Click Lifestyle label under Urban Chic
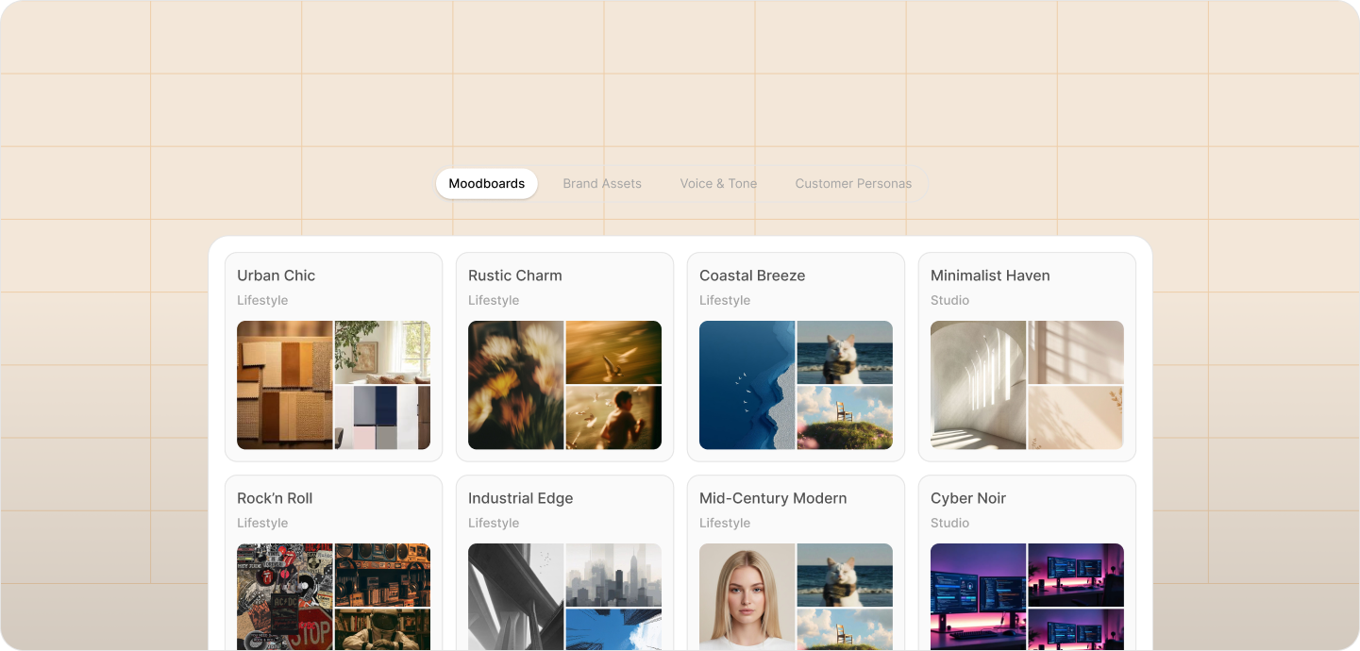 262,300
